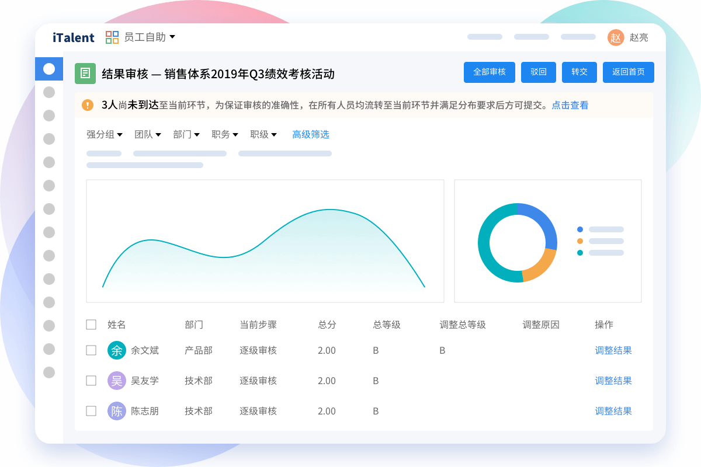Check the checkbox in 陈志朋's row
The width and height of the screenshot is (701, 467).
click(91, 411)
